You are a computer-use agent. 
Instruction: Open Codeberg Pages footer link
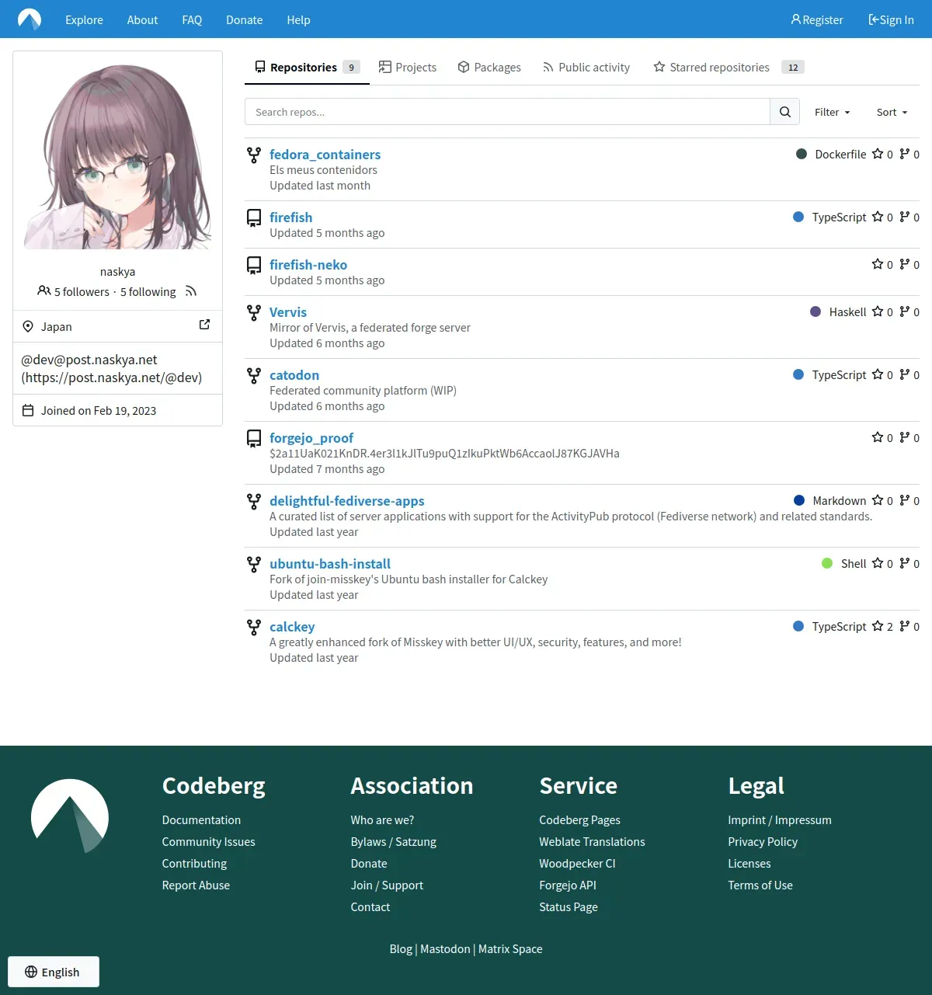pyautogui.click(x=579, y=819)
